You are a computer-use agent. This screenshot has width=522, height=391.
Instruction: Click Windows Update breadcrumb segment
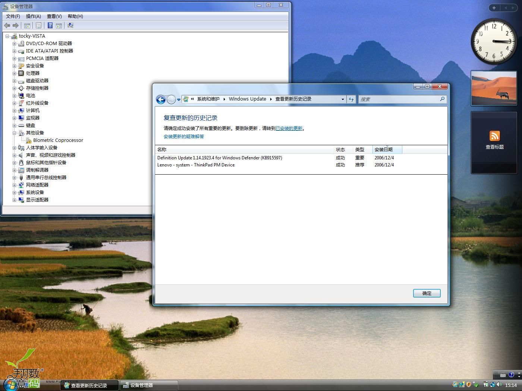(248, 99)
